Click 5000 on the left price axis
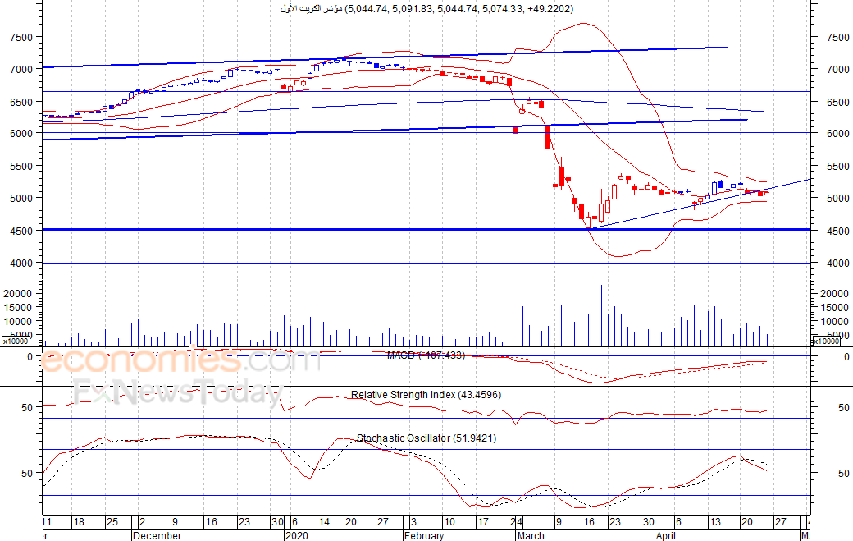The image size is (853, 541). coord(21,199)
